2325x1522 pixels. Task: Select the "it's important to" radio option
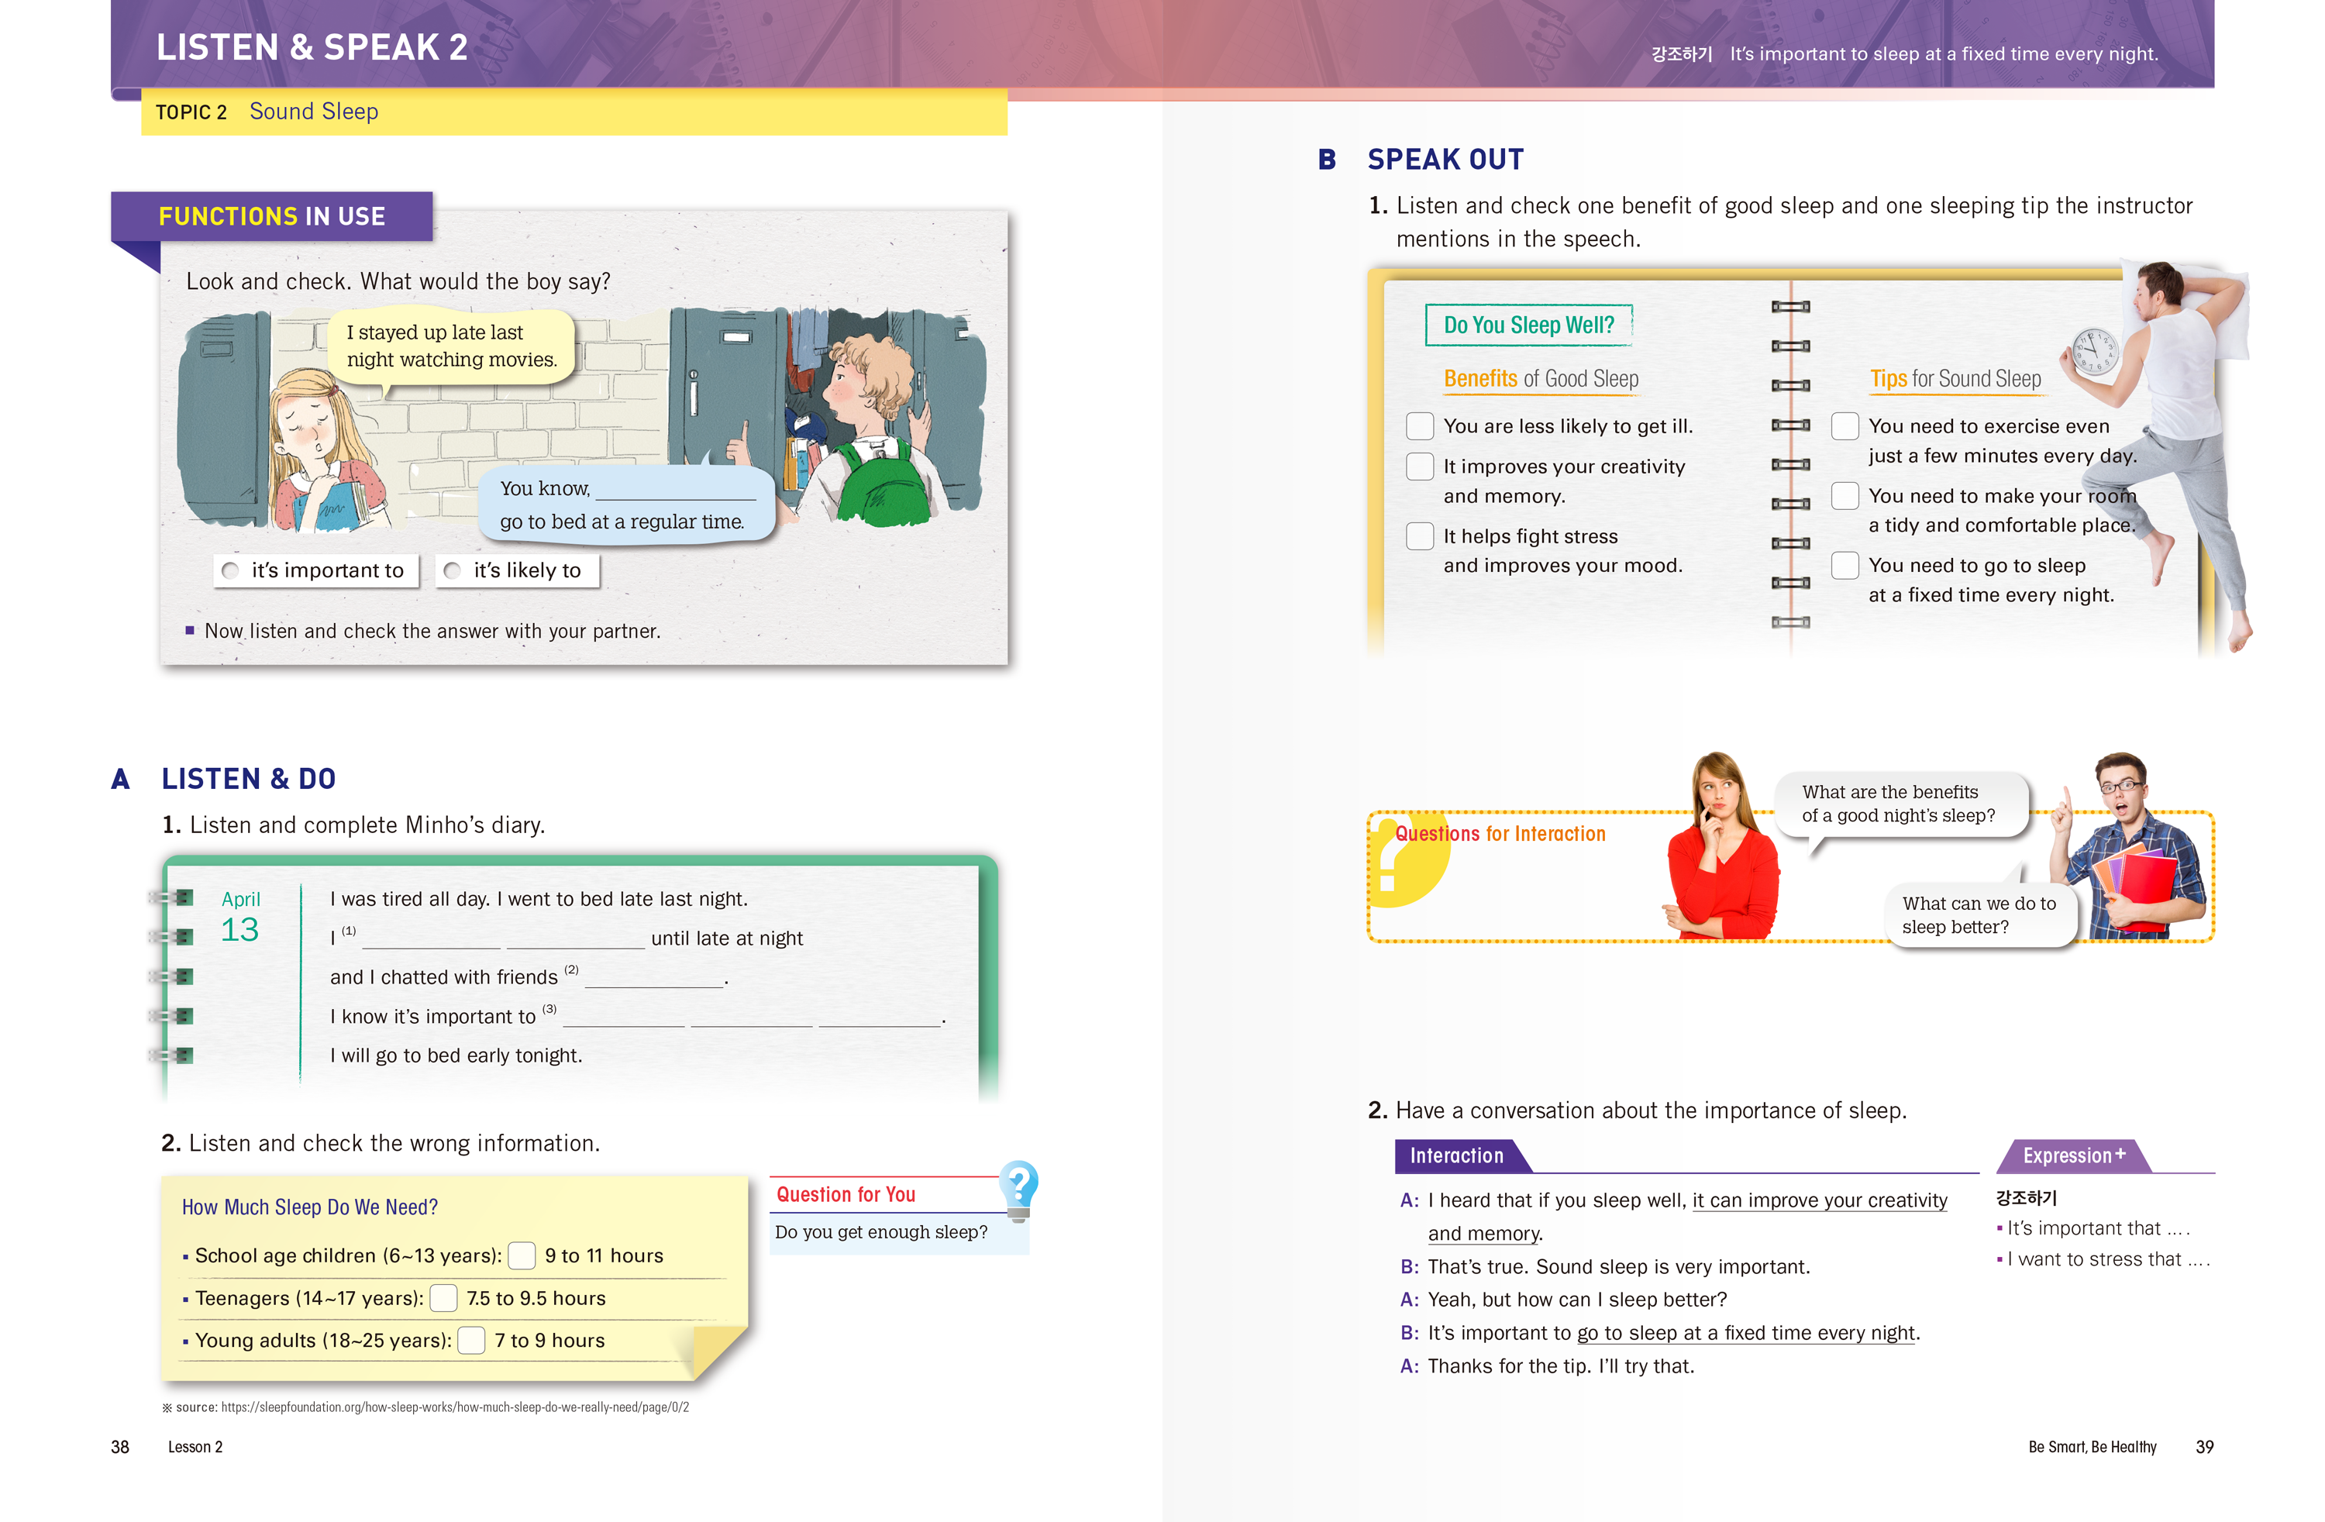pyautogui.click(x=230, y=570)
